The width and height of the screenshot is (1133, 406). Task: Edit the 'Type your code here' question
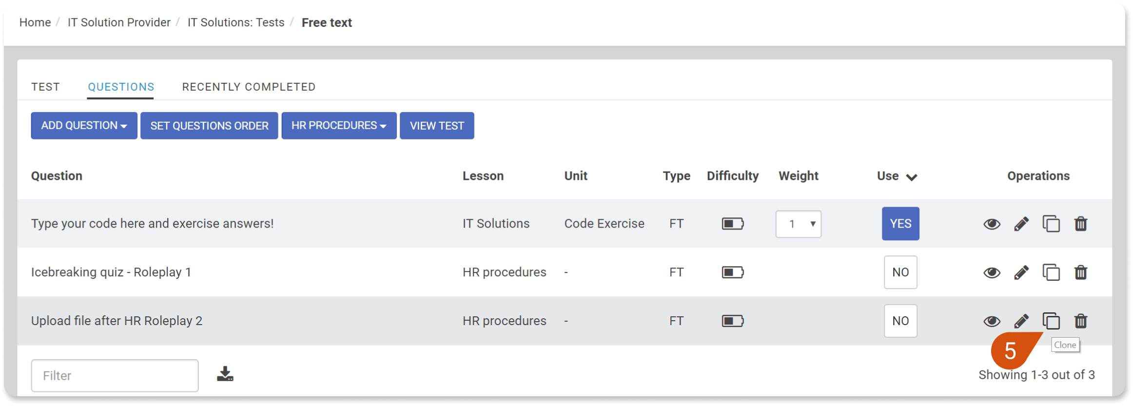[x=1021, y=224]
